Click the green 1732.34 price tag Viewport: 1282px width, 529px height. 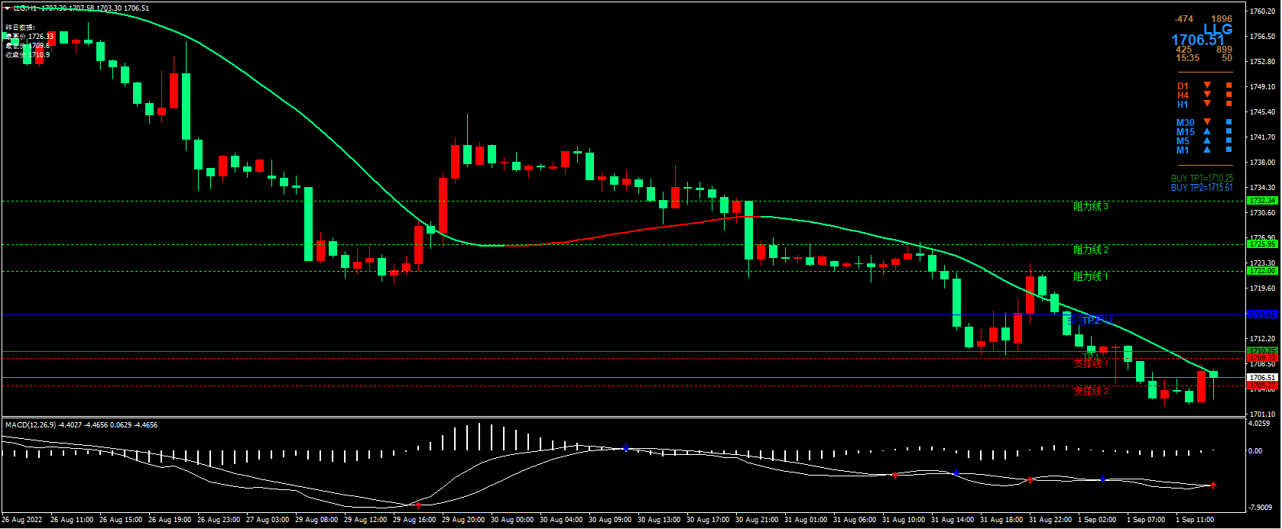pyautogui.click(x=1262, y=201)
